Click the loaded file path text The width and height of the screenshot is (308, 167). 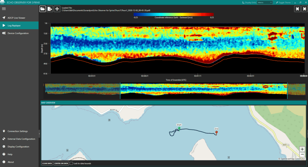pyautogui.click(x=106, y=11)
